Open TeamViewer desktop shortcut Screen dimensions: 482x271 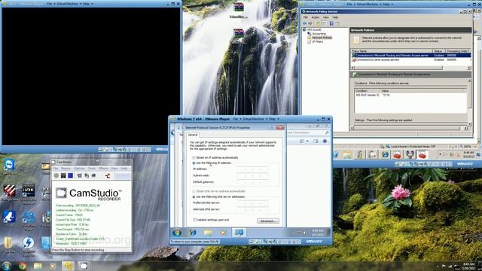(x=9, y=165)
